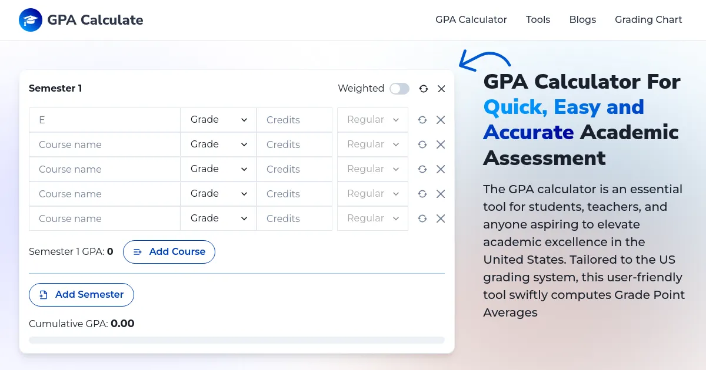Open the Regular course type dropdown, first row

pyautogui.click(x=372, y=120)
